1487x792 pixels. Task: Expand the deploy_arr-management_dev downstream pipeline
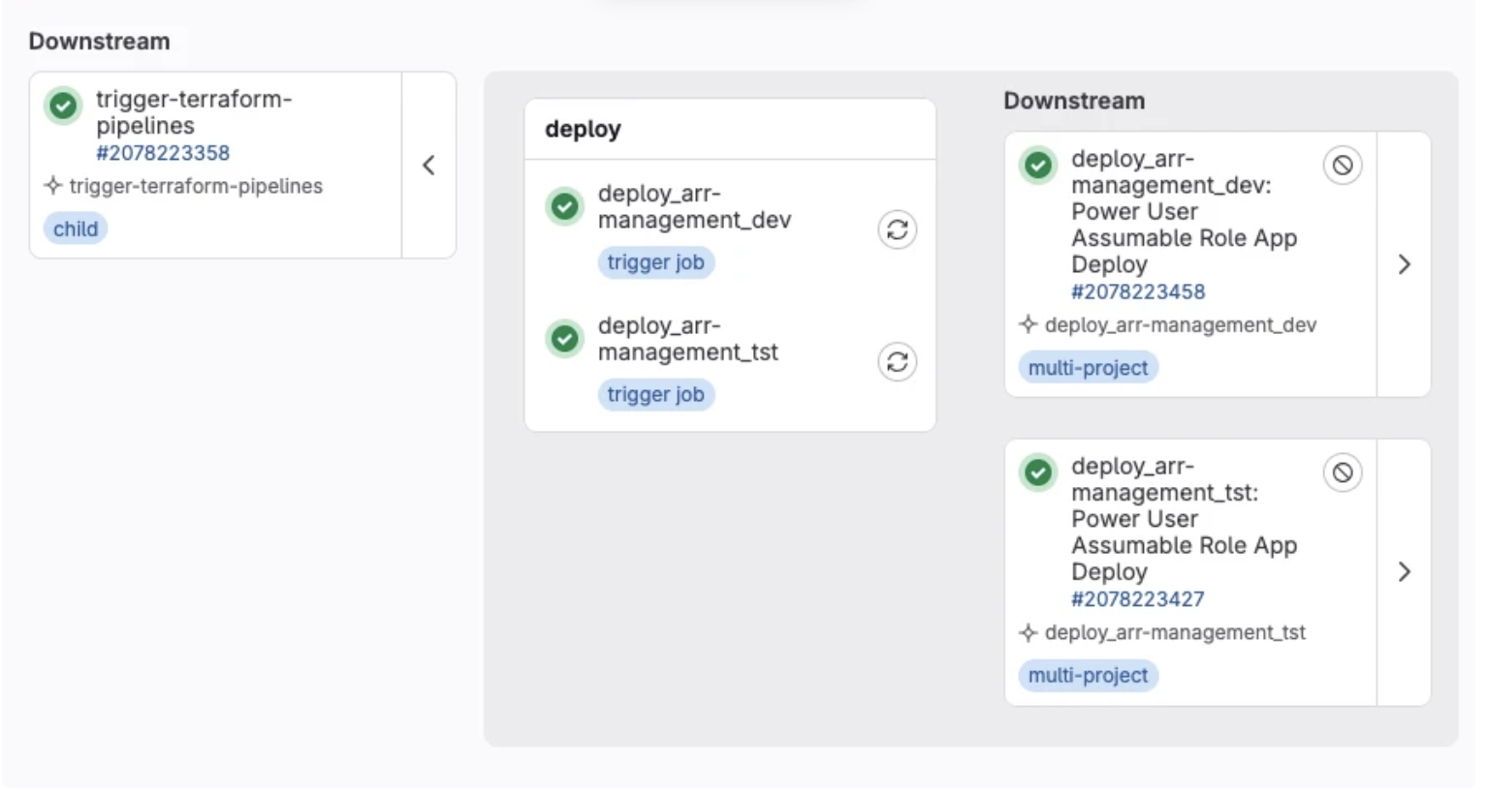[x=1404, y=264]
